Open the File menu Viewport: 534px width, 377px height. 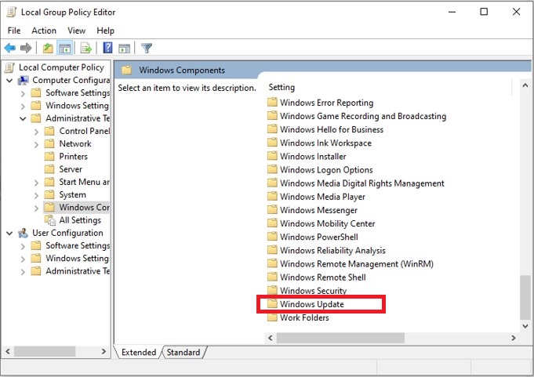[14, 31]
